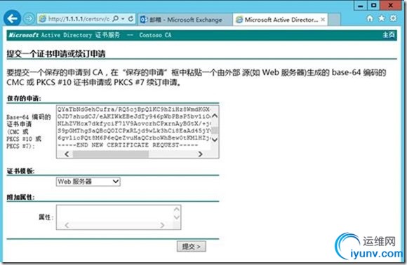407x265 pixels.
Task: Click the search magnifier in address bar
Action: [116, 19]
